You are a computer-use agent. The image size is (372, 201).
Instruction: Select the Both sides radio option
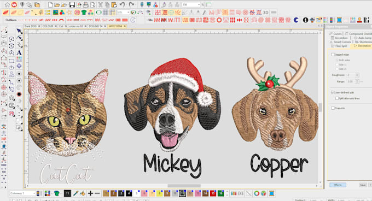[337, 60]
